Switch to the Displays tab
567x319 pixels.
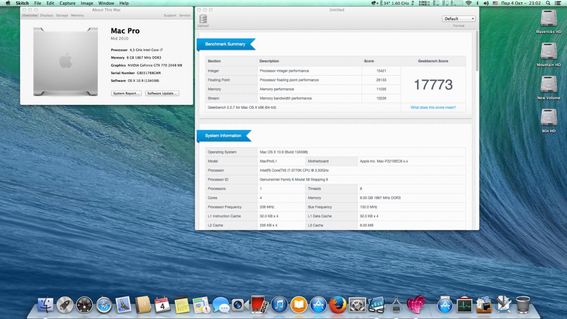coord(47,15)
